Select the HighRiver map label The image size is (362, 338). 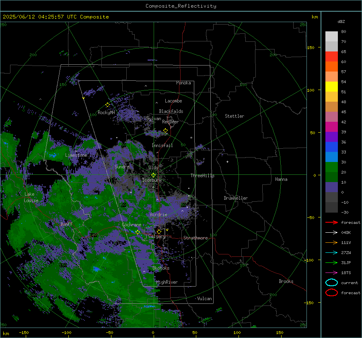click(167, 282)
